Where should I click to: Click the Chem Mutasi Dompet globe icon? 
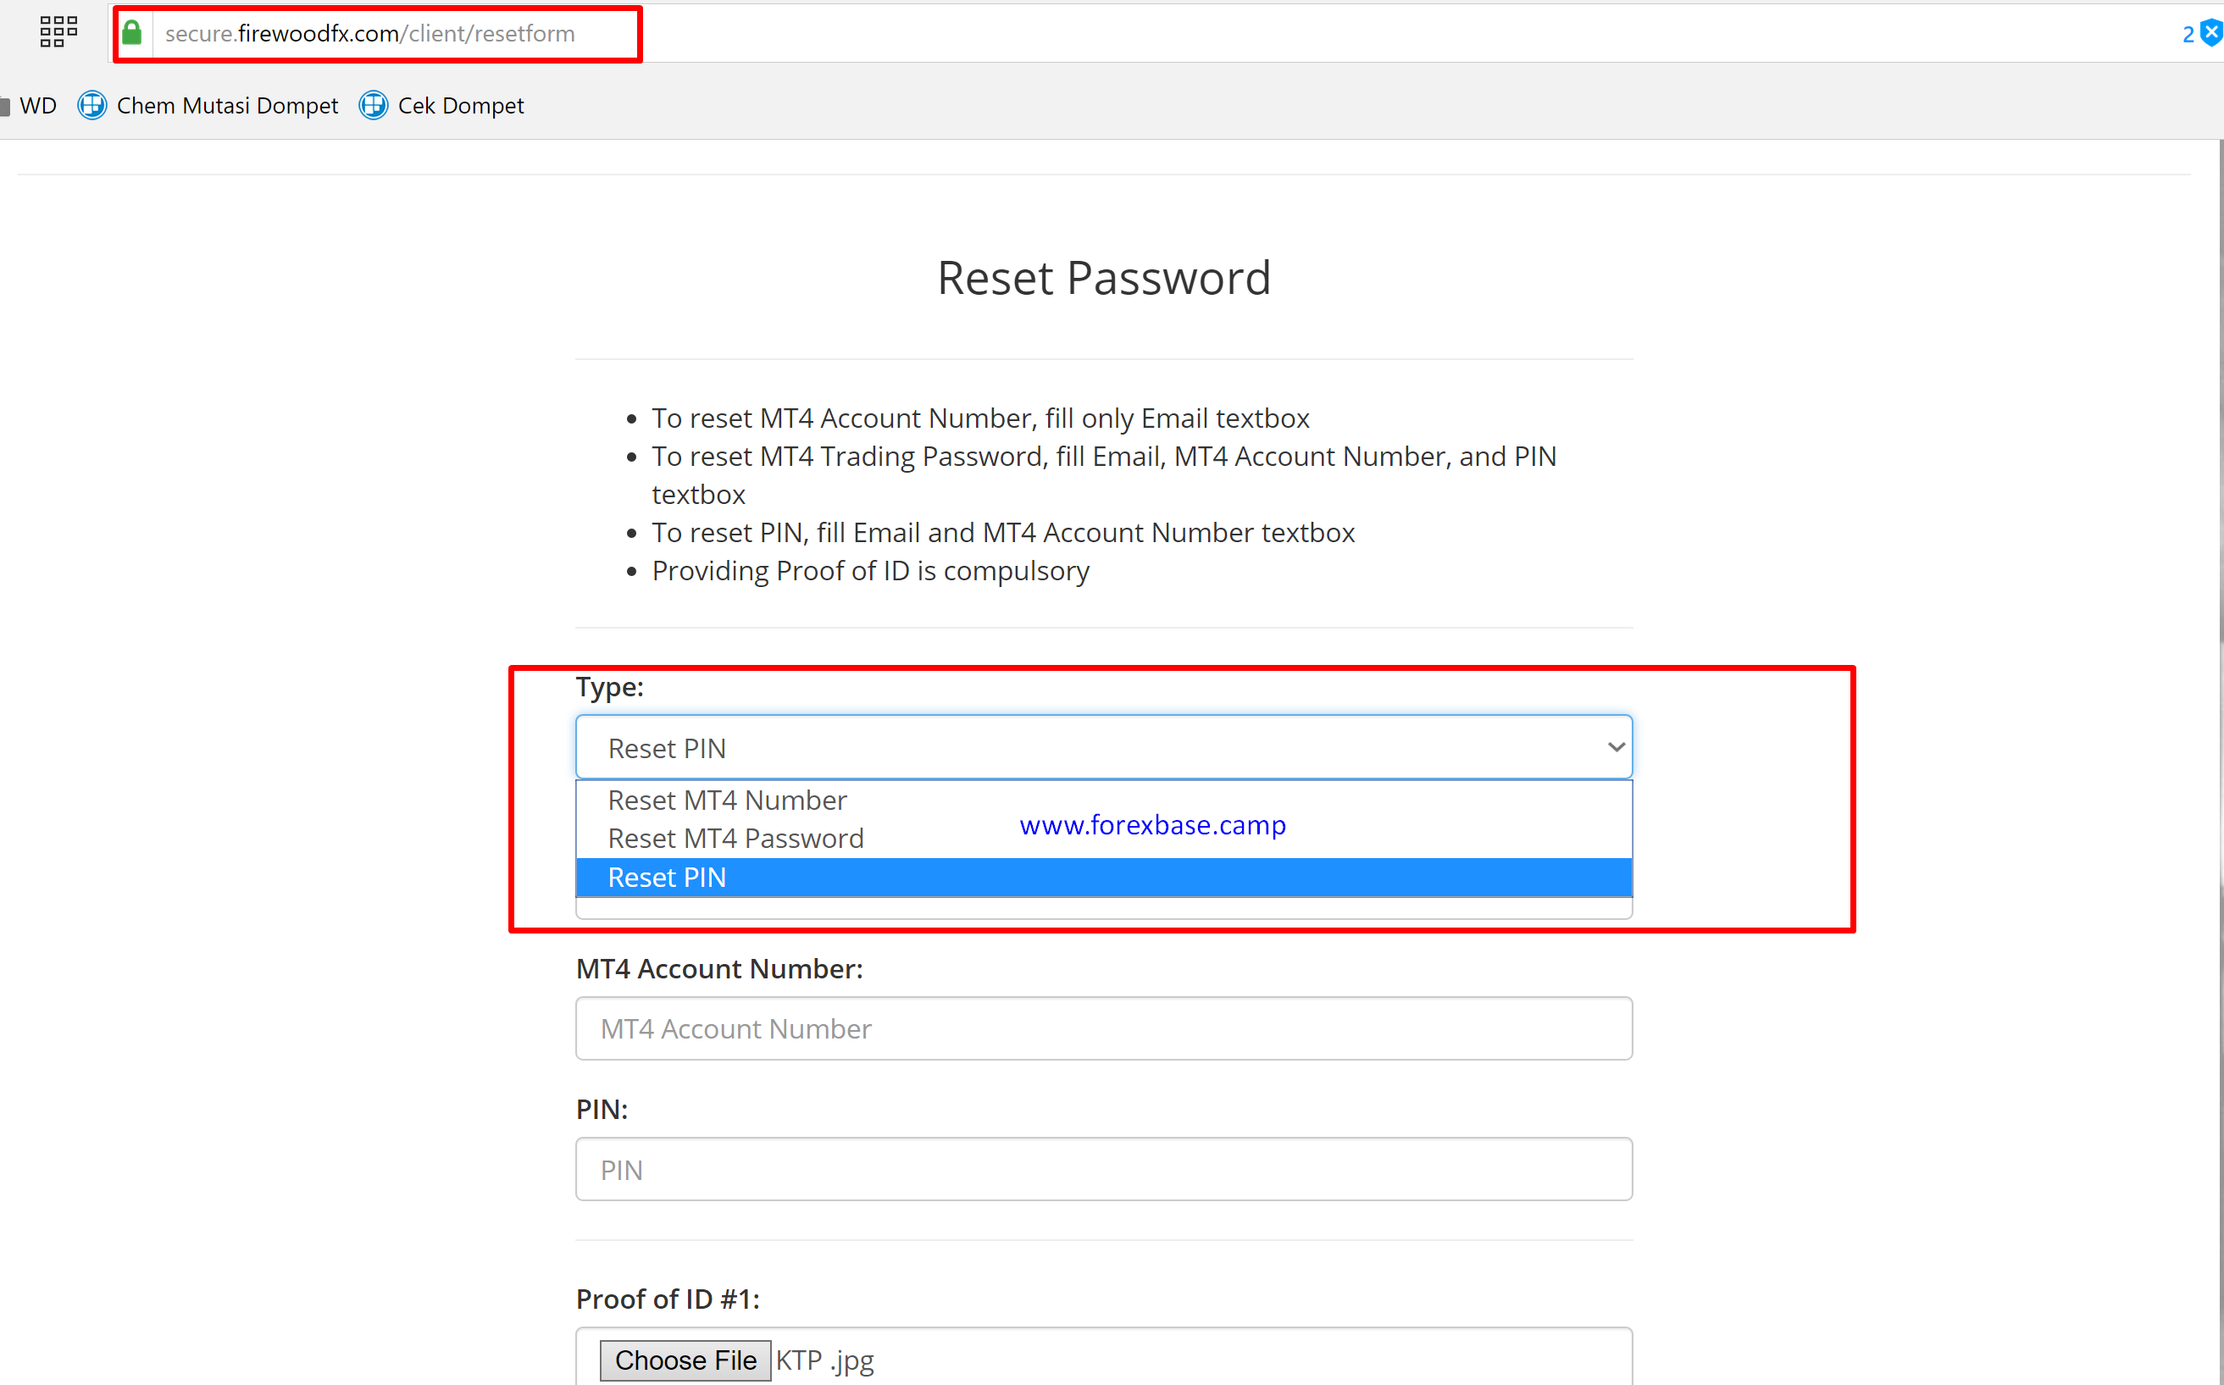(92, 105)
